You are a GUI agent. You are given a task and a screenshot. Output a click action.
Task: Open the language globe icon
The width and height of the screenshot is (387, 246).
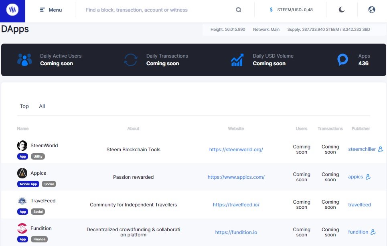point(372,10)
